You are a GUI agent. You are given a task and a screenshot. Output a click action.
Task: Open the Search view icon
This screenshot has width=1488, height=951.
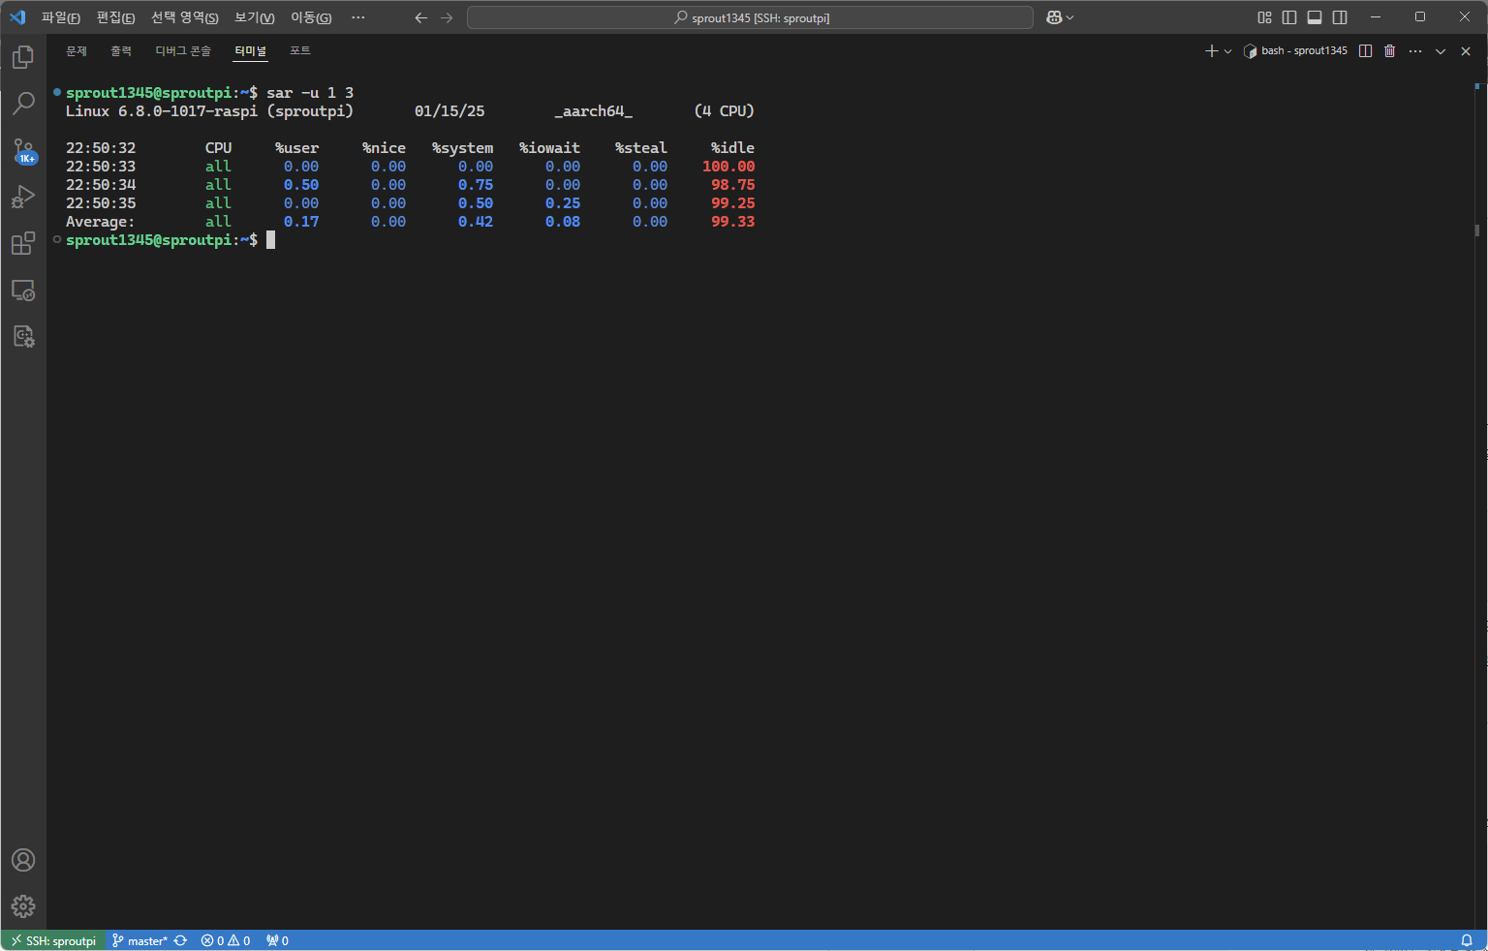(x=23, y=103)
